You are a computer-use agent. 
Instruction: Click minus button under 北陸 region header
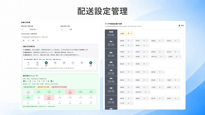click(x=109, y=73)
